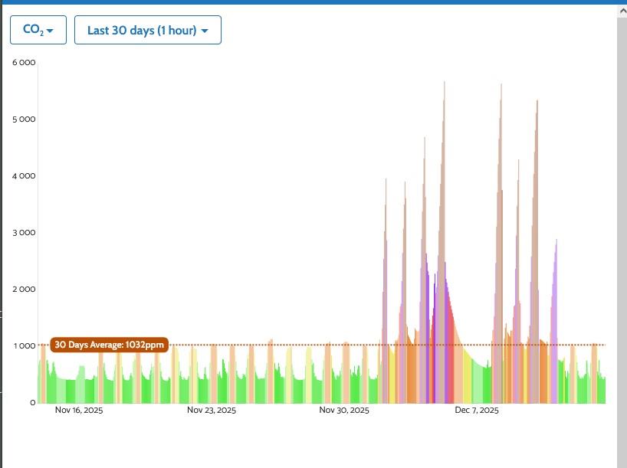Click the 30 Days Average: 1032ppm label

coord(109,345)
